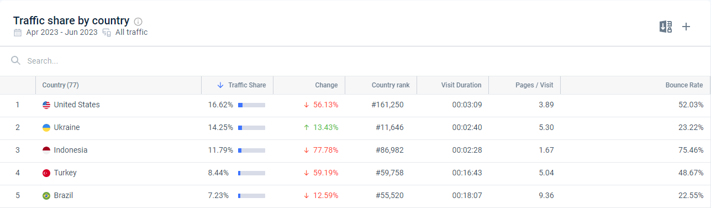Click United States traffic share bar

(x=251, y=105)
